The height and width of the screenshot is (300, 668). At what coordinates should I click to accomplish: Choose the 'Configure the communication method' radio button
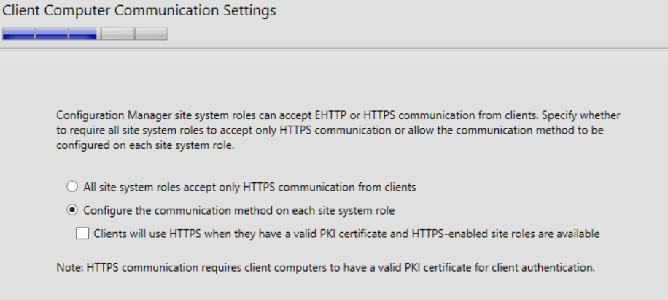[72, 210]
